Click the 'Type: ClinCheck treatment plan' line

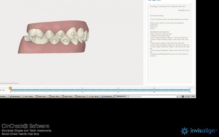(161, 34)
